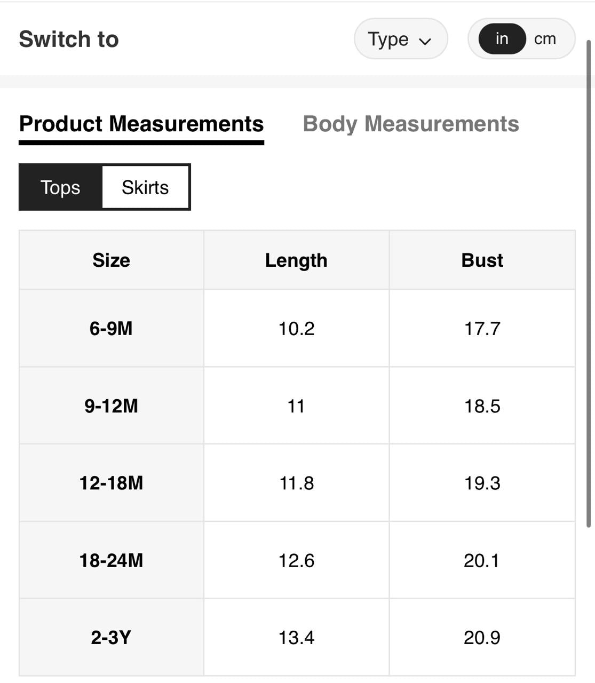
Task: Select the Product Measurements tab
Action: coord(141,124)
